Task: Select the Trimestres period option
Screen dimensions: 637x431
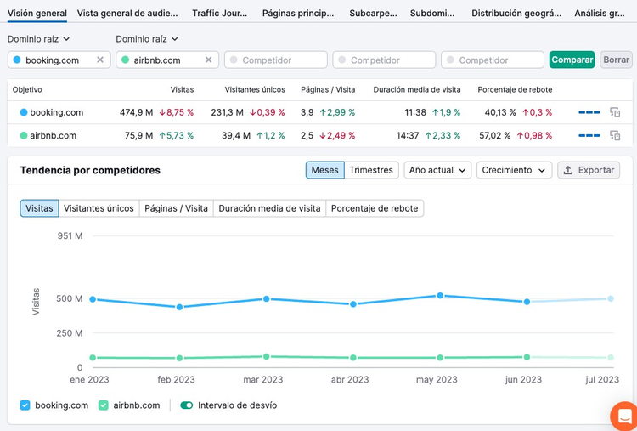Action: pos(371,170)
